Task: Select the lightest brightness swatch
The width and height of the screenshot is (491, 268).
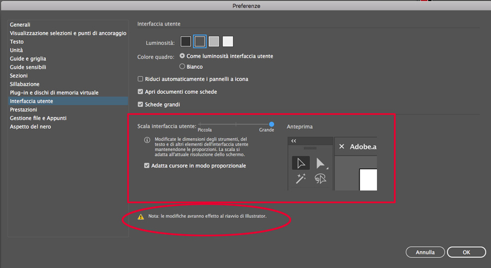Action: coord(228,41)
